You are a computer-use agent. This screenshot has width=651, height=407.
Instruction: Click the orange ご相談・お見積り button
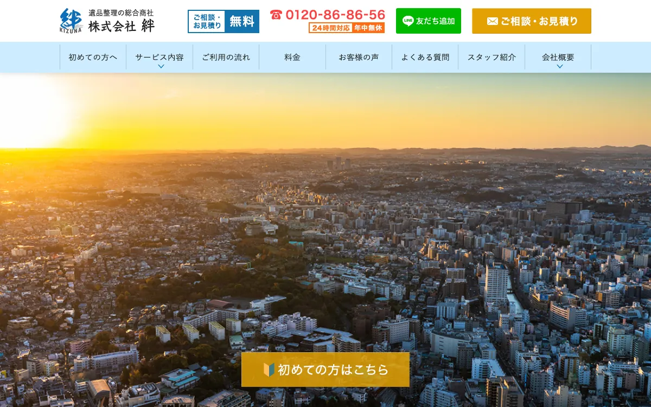(x=532, y=21)
